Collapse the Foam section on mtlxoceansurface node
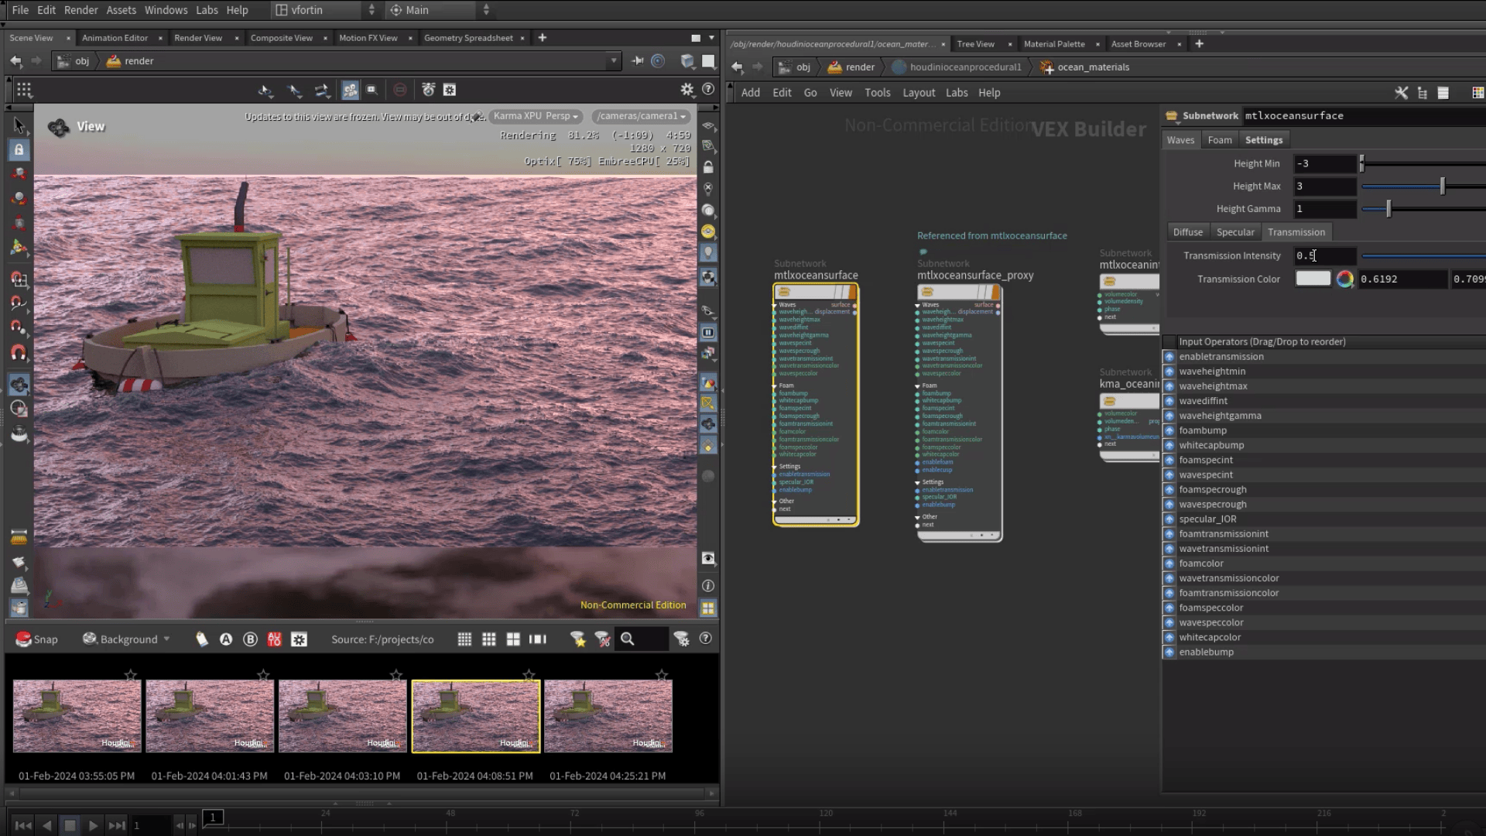1486x836 pixels. 774,385
